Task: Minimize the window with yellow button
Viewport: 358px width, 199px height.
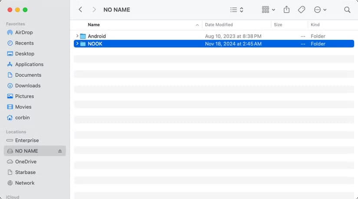Action: tap(18, 10)
